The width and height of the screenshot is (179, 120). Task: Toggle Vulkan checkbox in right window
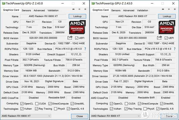tap(111, 109)
